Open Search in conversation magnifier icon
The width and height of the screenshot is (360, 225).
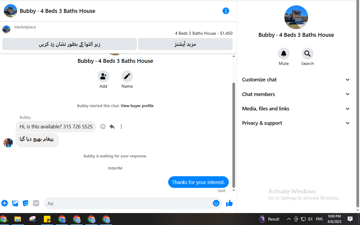[x=307, y=54]
